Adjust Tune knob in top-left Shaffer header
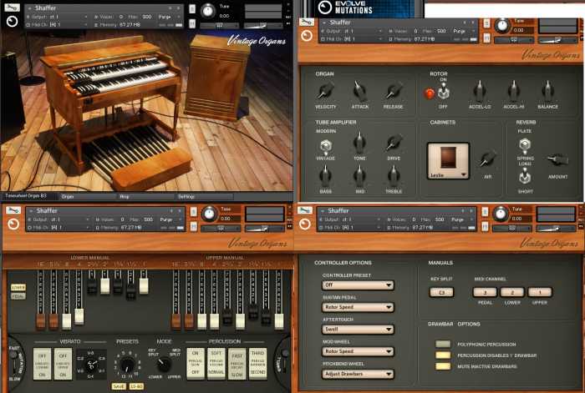 pyautogui.click(x=208, y=11)
